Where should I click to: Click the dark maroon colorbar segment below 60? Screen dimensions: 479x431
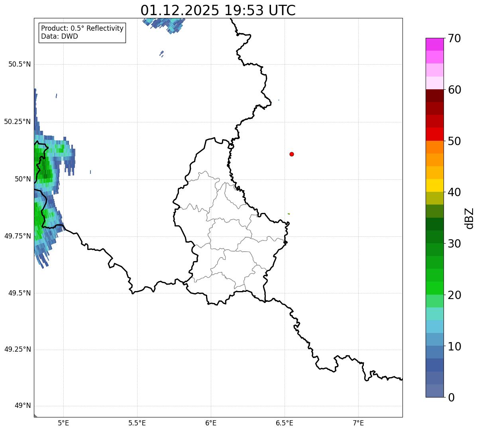pos(434,96)
